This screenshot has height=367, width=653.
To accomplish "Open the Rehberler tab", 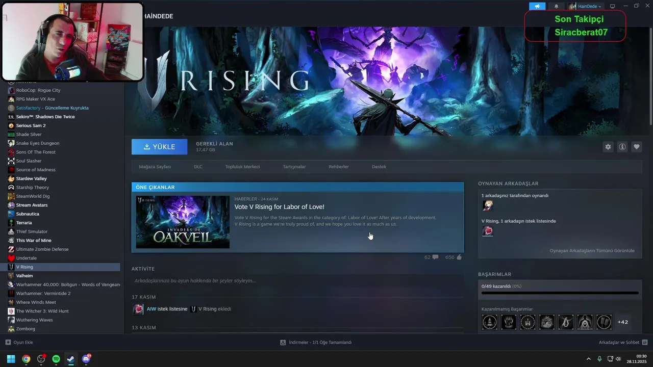I will click(339, 167).
